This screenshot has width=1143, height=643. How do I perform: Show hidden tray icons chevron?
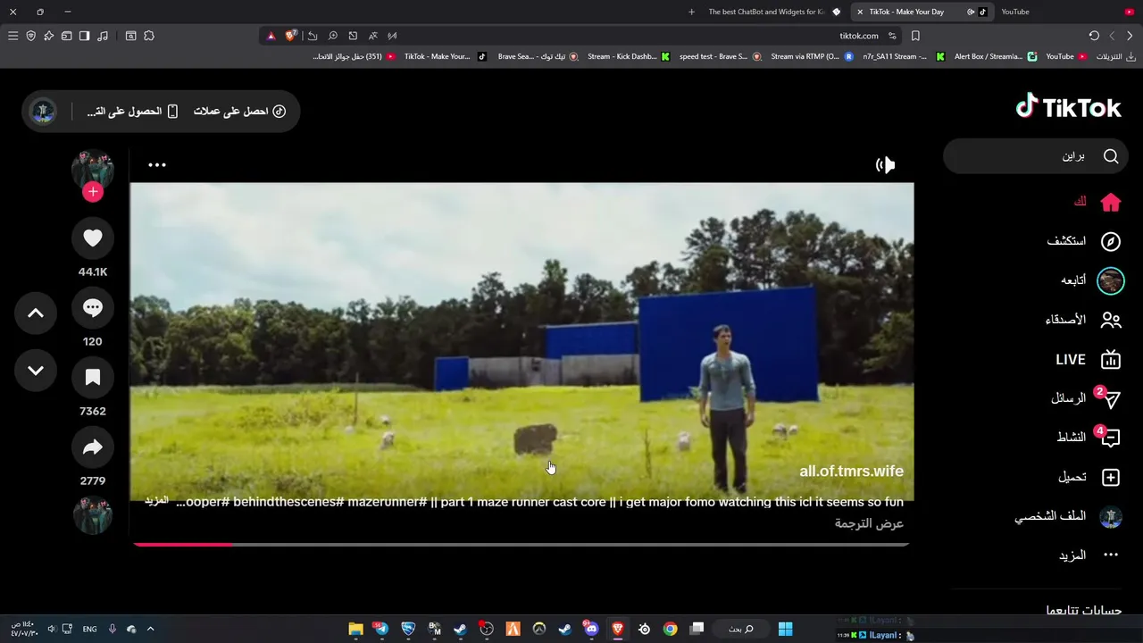150,629
